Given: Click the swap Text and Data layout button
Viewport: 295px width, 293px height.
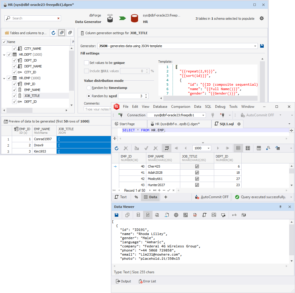Looking at the screenshot, I should 136,197.
